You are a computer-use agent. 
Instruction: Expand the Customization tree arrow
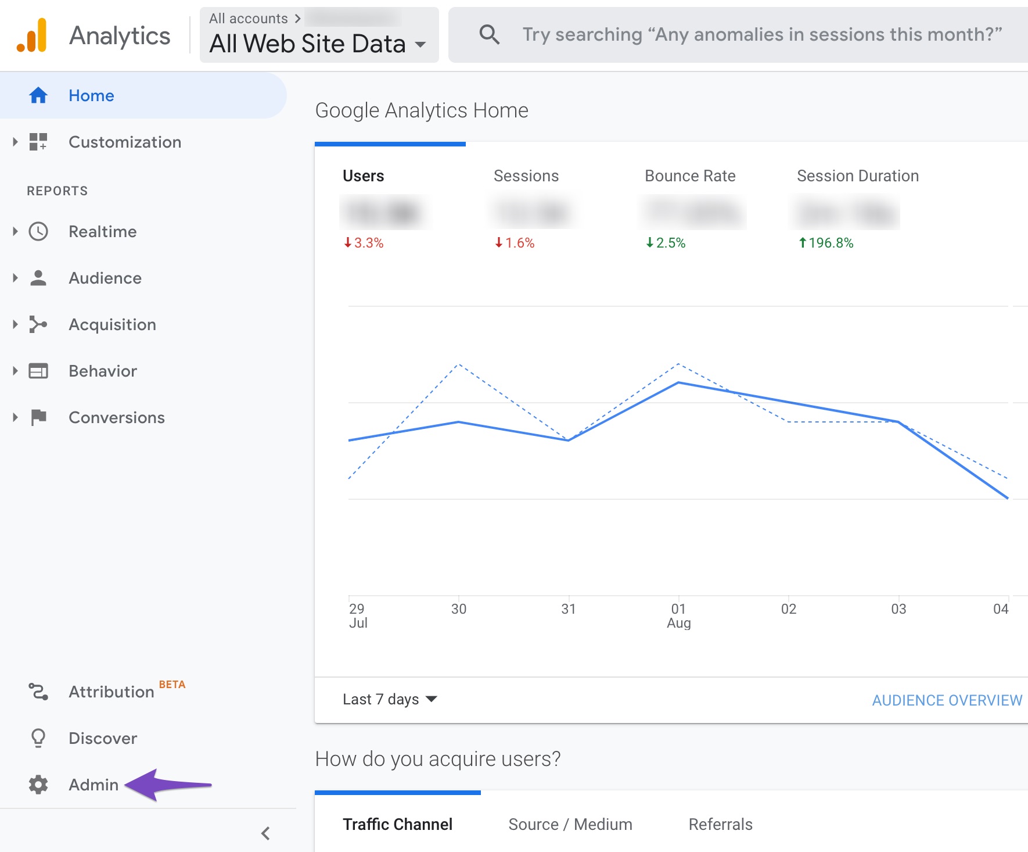point(15,142)
